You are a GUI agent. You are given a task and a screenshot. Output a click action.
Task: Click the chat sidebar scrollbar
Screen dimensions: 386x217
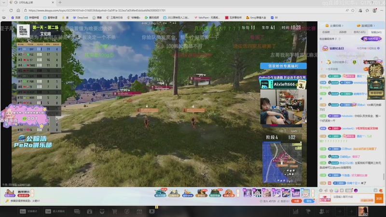pos(384,176)
